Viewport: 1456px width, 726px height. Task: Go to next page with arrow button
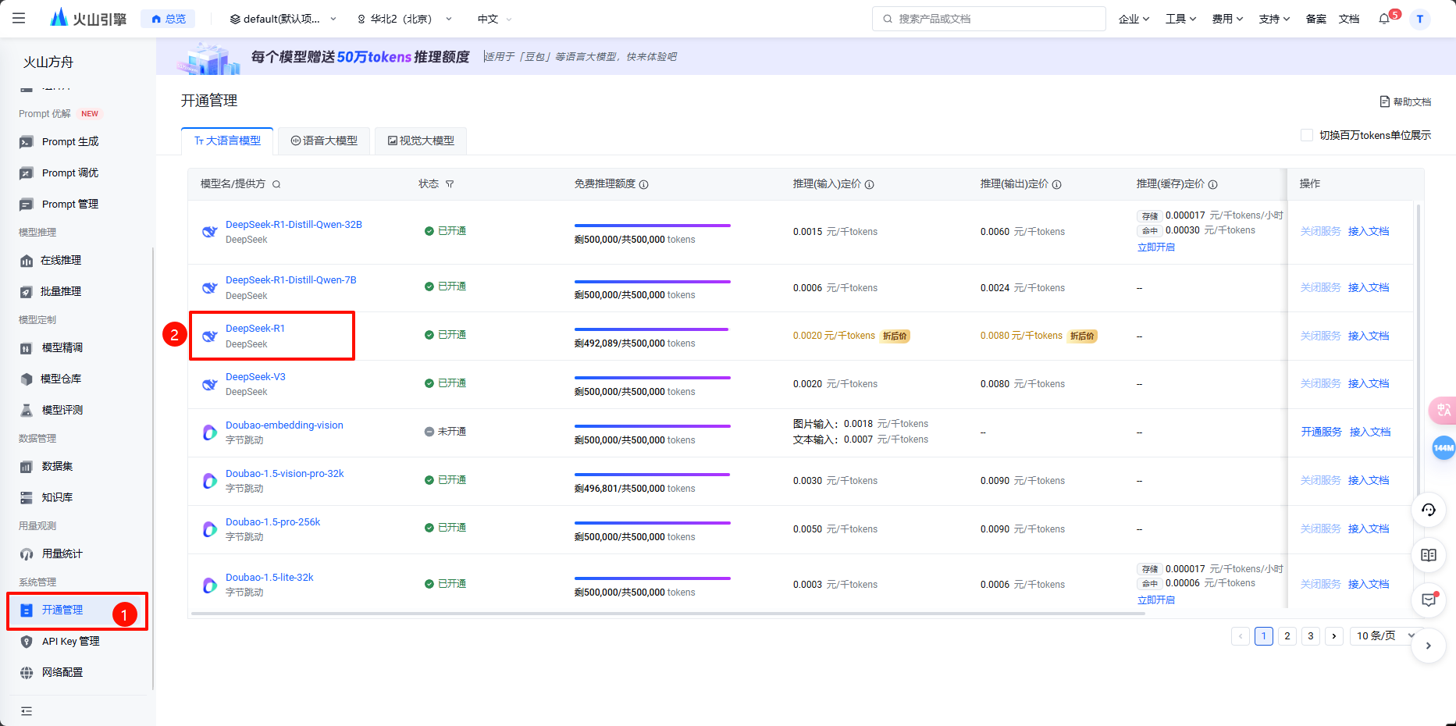1334,636
